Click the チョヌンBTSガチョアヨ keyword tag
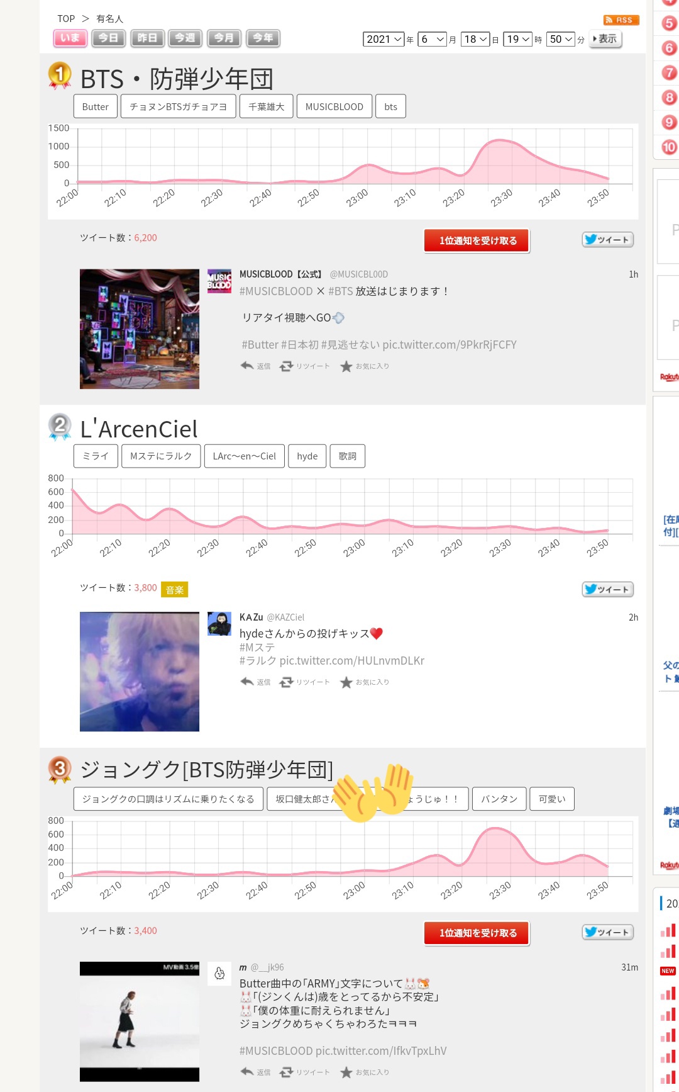 179,106
